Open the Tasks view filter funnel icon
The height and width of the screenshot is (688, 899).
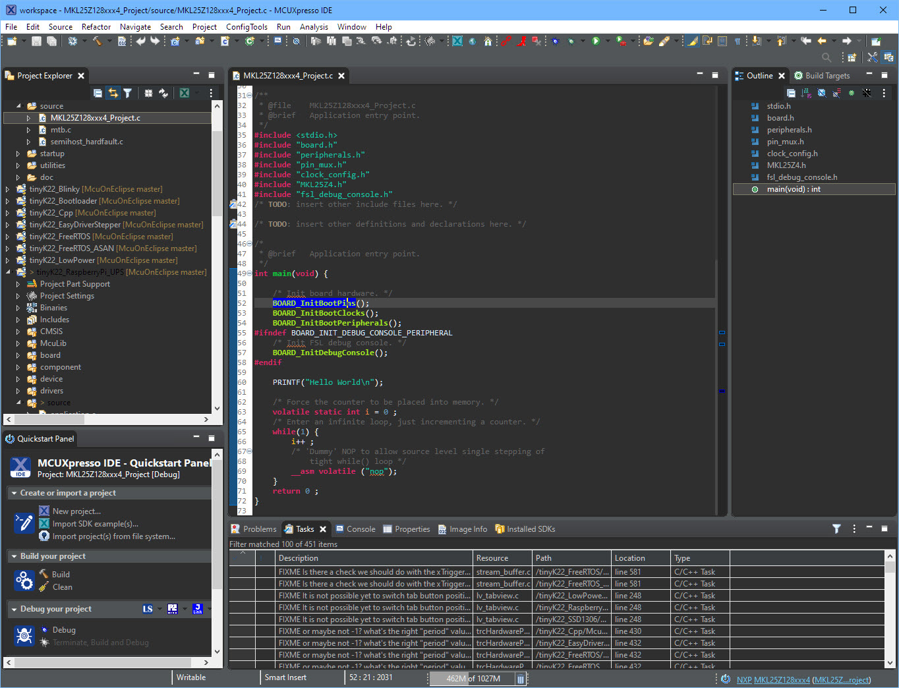click(x=836, y=529)
